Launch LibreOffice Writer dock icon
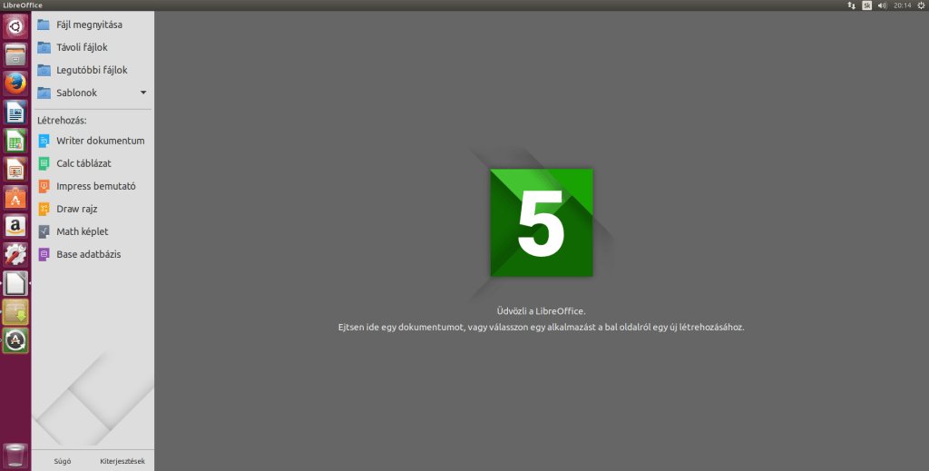 click(x=15, y=112)
